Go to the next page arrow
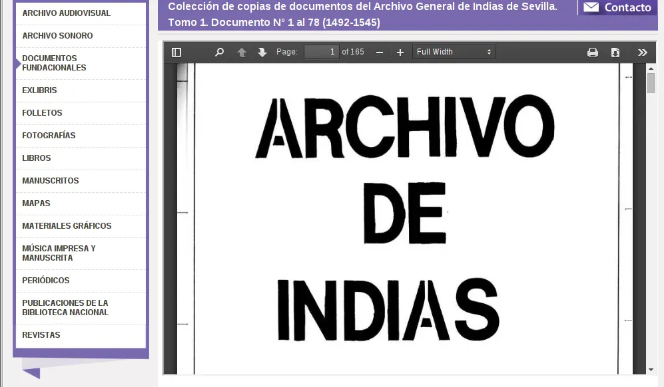 coord(262,52)
